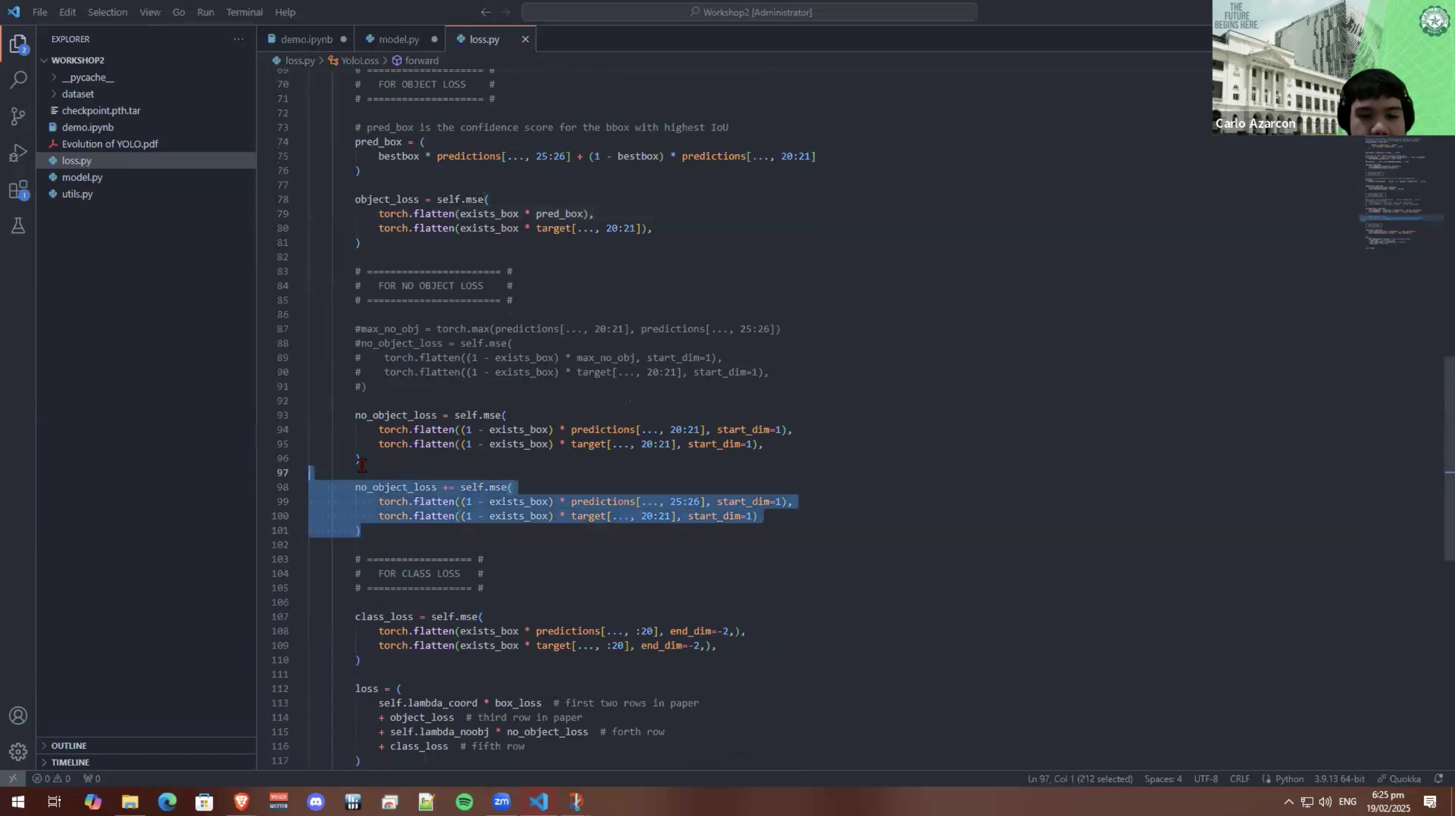The image size is (1455, 816).
Task: Open the Selection menu
Action: [107, 12]
